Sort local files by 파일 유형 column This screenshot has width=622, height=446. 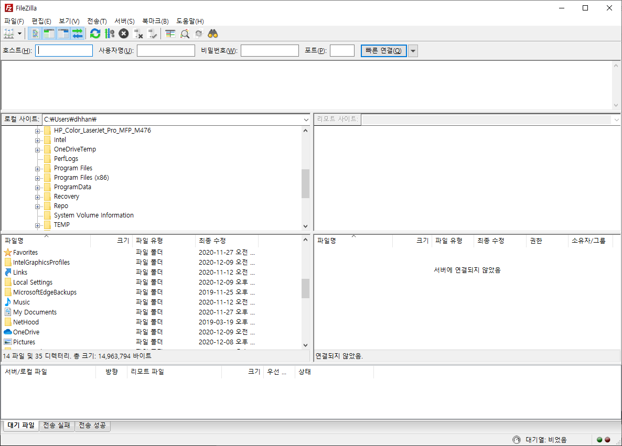(164, 241)
